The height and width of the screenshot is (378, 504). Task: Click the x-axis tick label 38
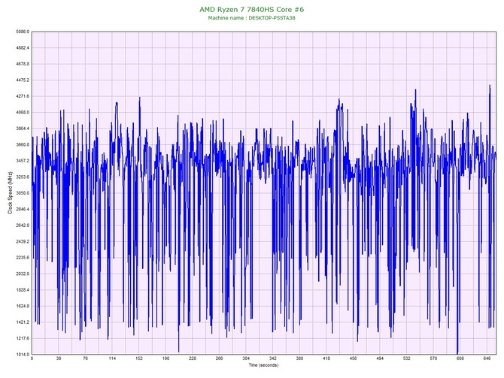[x=59, y=358]
